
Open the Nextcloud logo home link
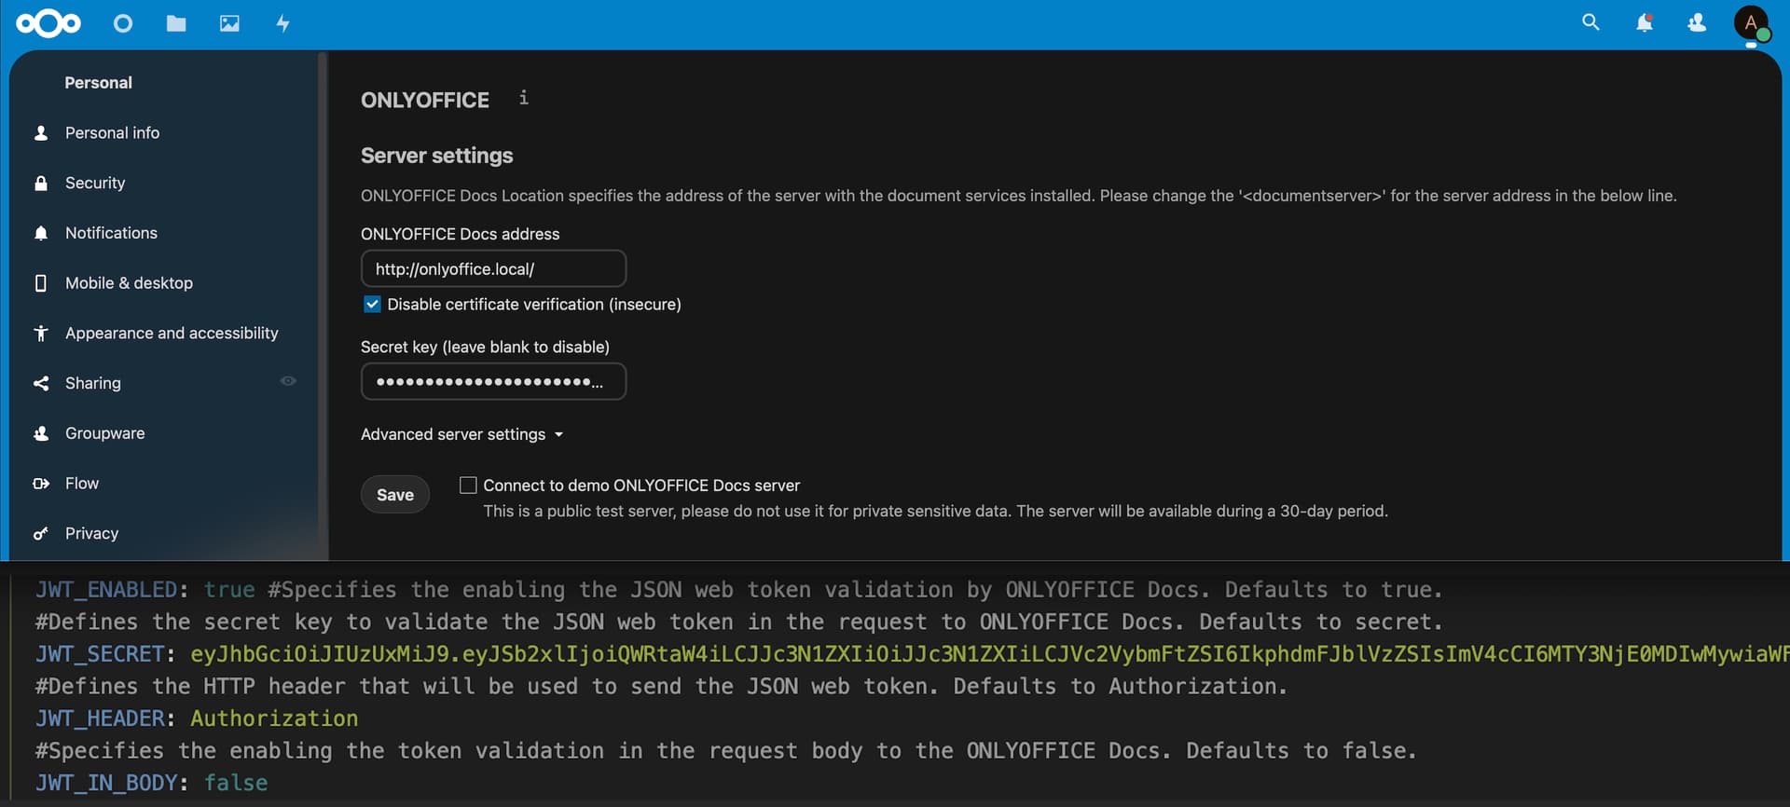(x=48, y=23)
